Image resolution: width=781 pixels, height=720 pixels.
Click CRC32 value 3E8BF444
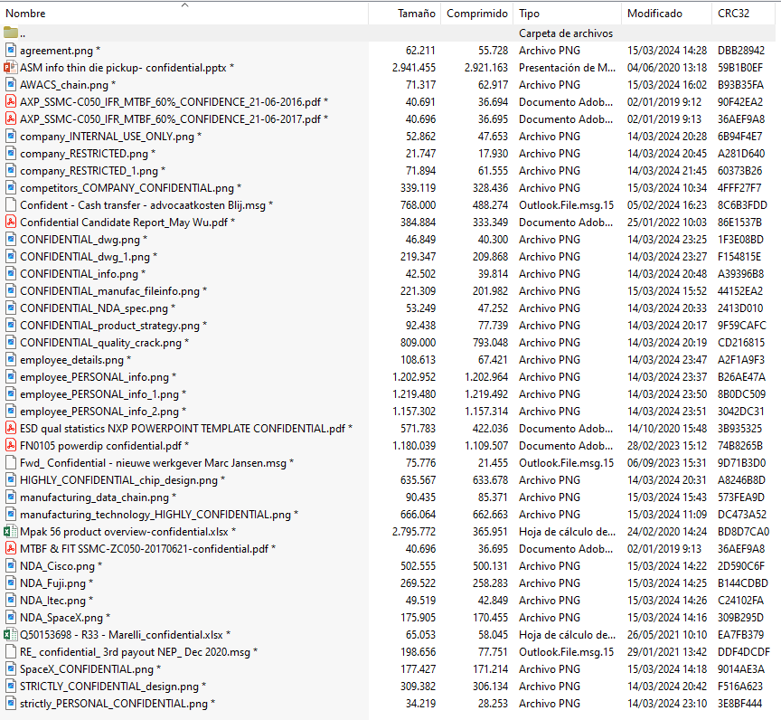tap(740, 704)
